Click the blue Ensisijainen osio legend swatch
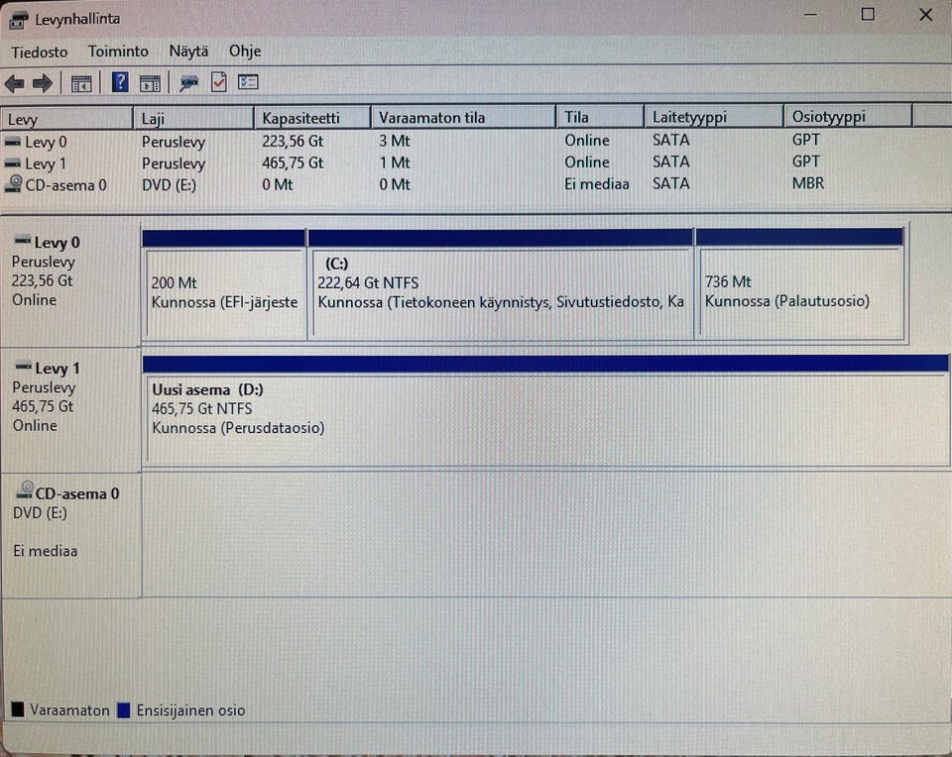The height and width of the screenshot is (757, 952). click(124, 710)
